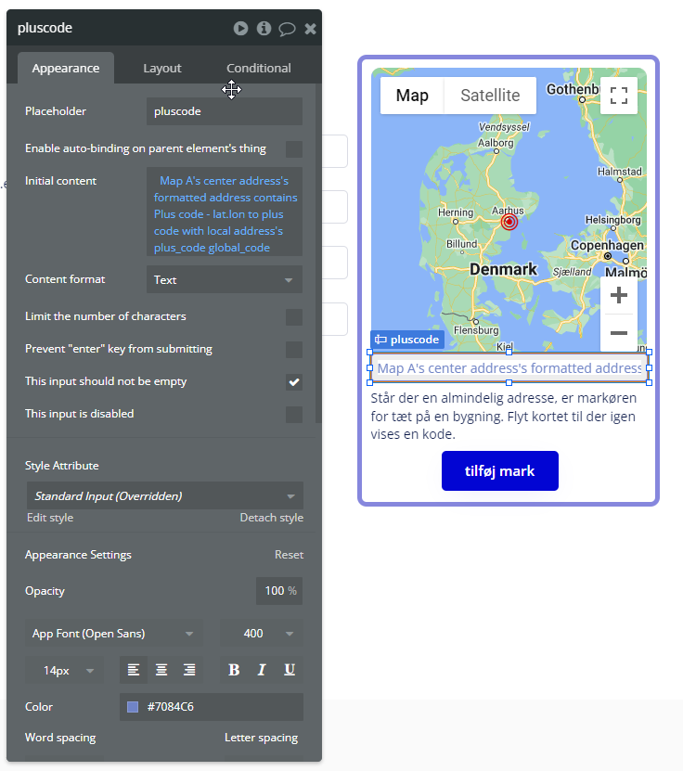This screenshot has height=771, width=683.
Task: Align text right
Action: tap(189, 670)
